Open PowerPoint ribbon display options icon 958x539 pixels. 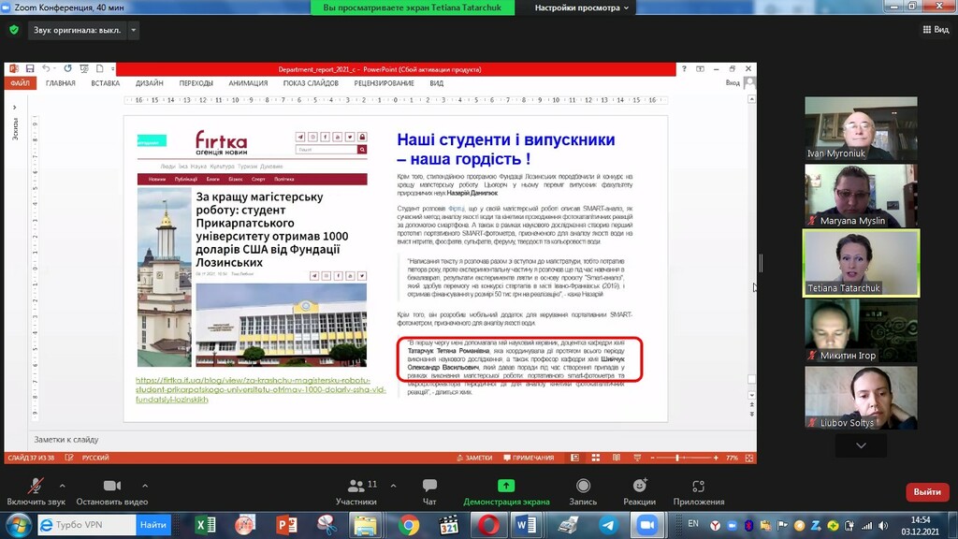coord(700,69)
